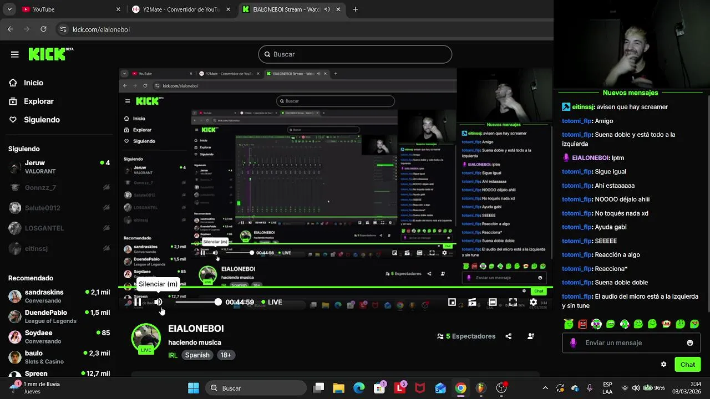Reload the page
Viewport: 710px width, 399px height.
tap(43, 29)
